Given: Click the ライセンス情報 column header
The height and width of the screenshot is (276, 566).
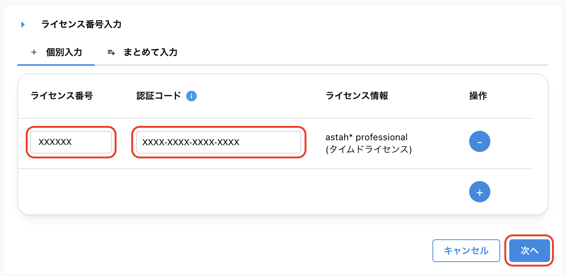Looking at the screenshot, I should click(356, 96).
